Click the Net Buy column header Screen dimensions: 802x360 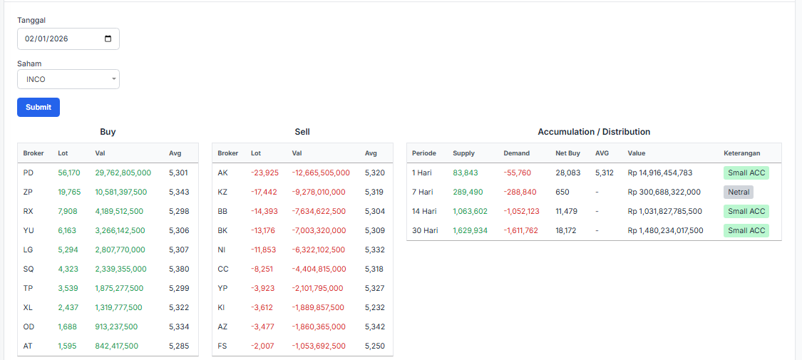point(567,153)
